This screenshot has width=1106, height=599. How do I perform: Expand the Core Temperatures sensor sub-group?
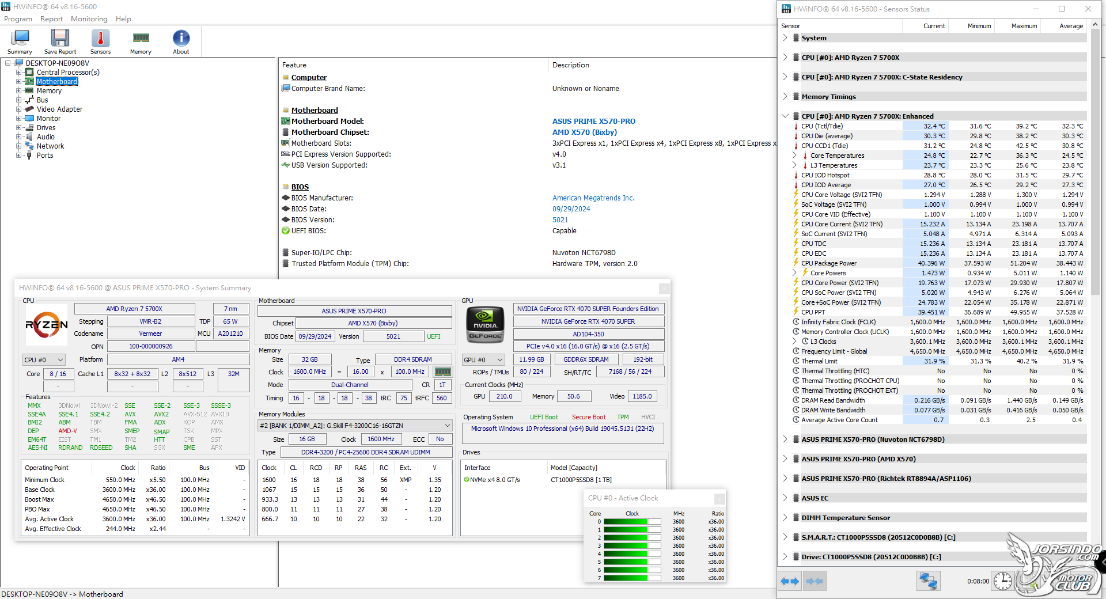coord(794,156)
